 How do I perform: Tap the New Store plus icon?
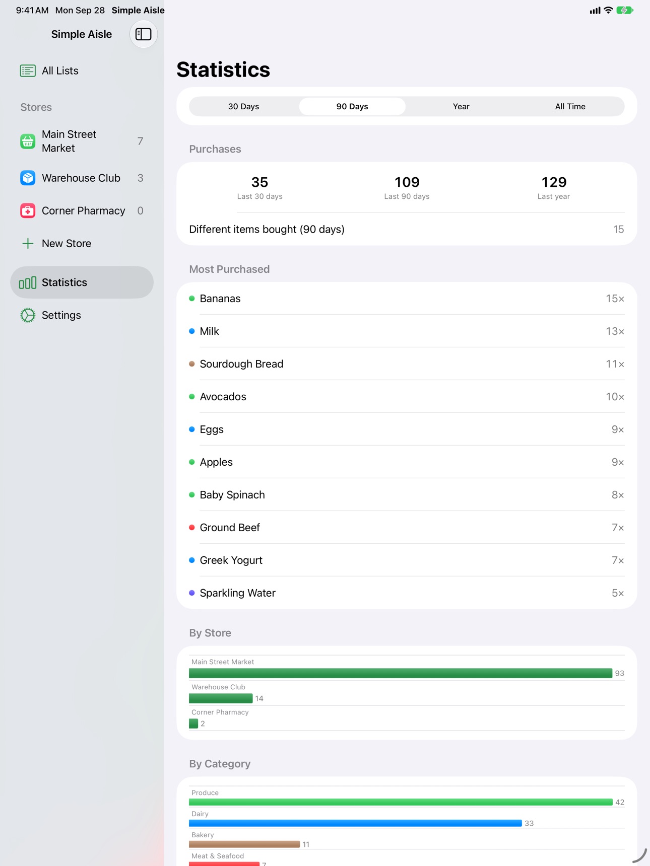[x=28, y=243]
